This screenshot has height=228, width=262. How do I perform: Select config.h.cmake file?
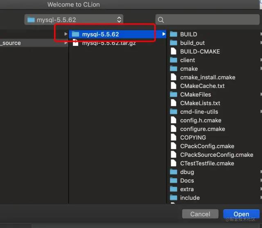pos(201,120)
